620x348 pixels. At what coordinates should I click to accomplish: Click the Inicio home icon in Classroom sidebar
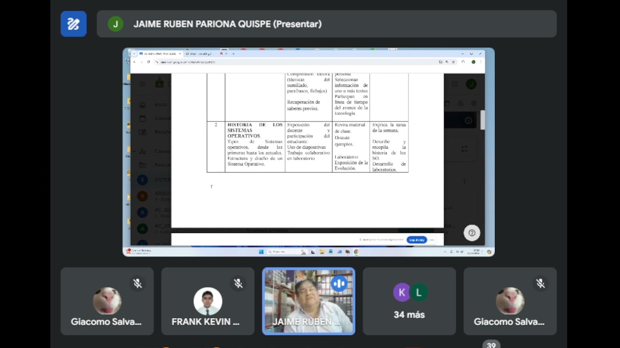point(142,104)
